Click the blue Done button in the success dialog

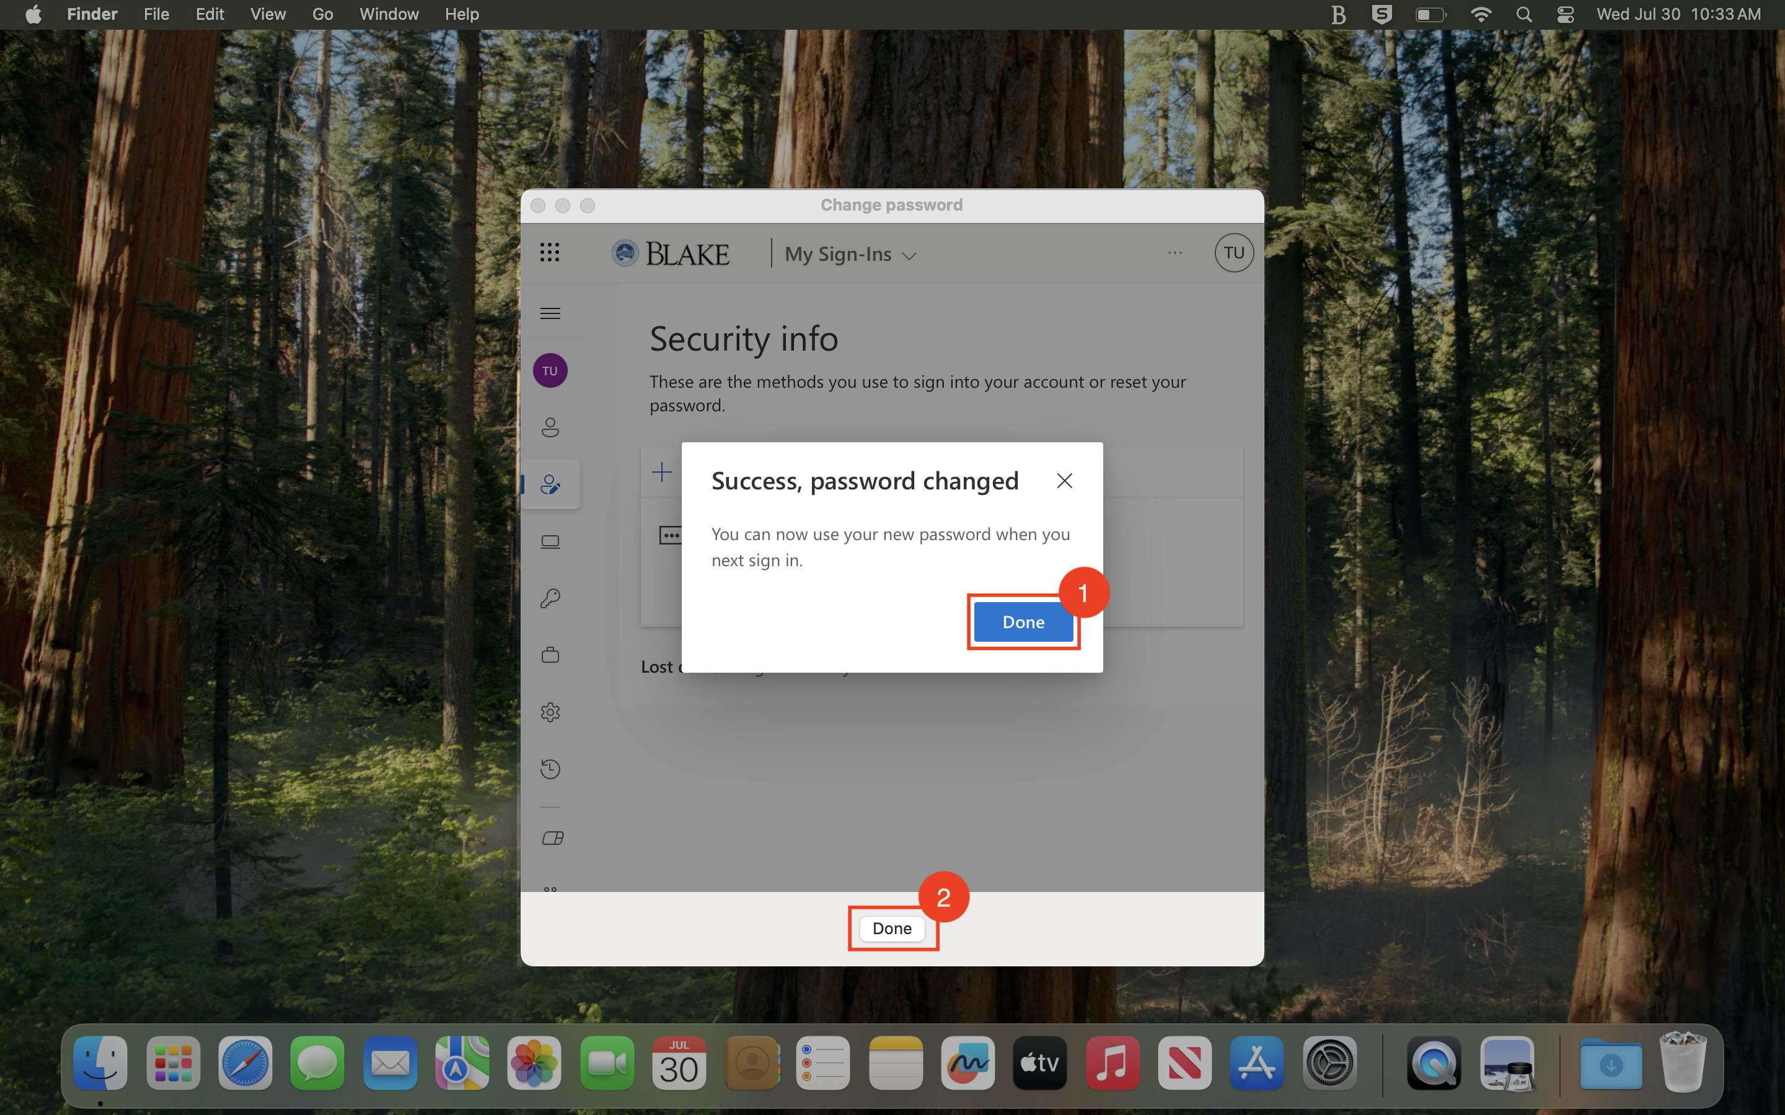tap(1023, 622)
